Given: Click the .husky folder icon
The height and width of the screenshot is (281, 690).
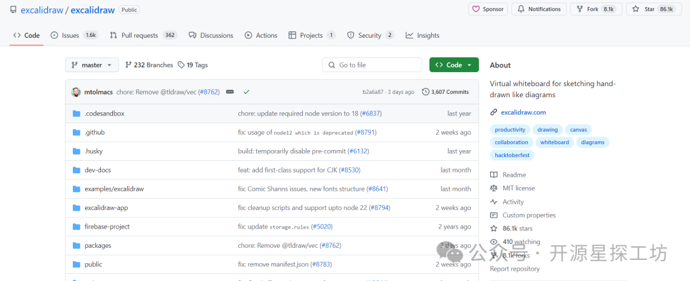Looking at the screenshot, I should tap(77, 151).
